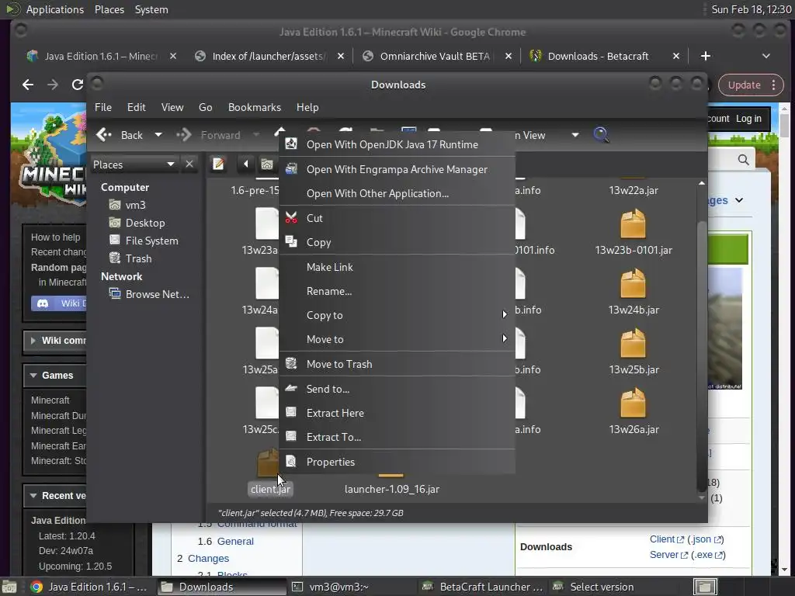Image resolution: width=795 pixels, height=596 pixels.
Task: Click the path bar left arrow
Action: click(x=246, y=165)
